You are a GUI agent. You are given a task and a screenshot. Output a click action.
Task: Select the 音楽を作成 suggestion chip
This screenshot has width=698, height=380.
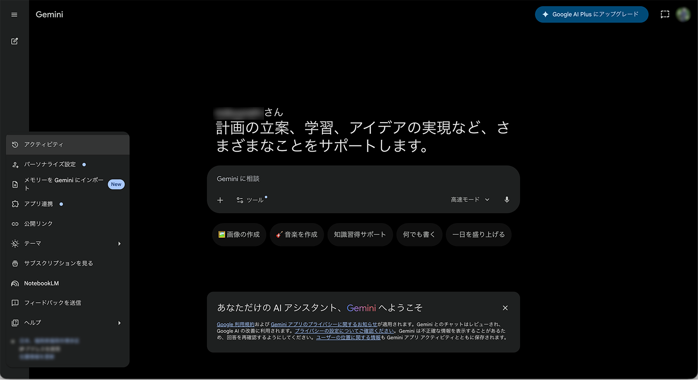coord(297,235)
